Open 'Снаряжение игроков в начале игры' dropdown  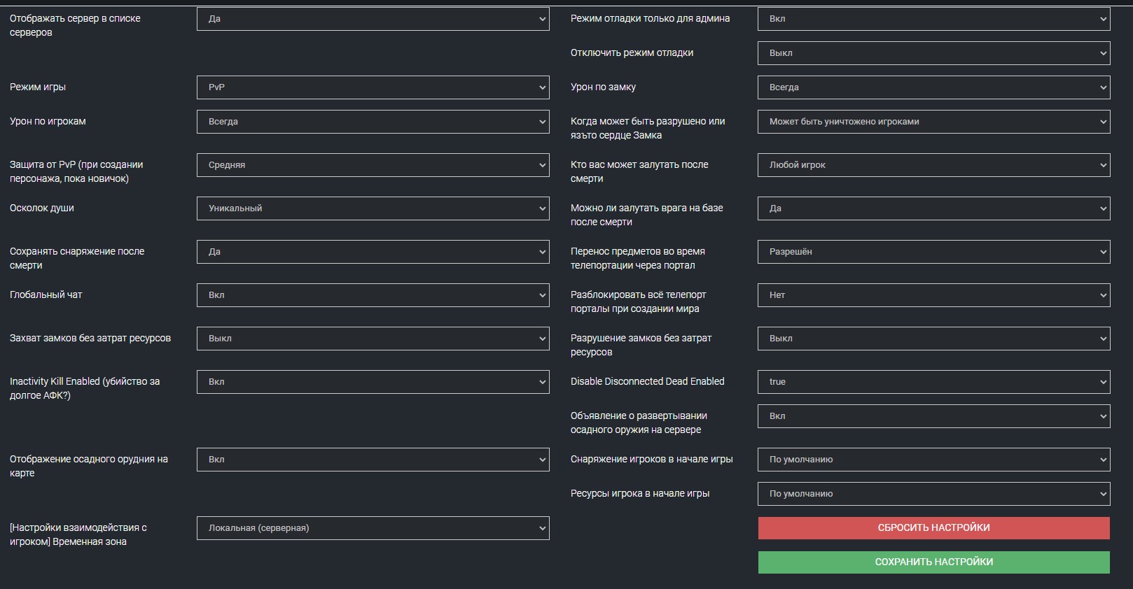[x=933, y=460]
